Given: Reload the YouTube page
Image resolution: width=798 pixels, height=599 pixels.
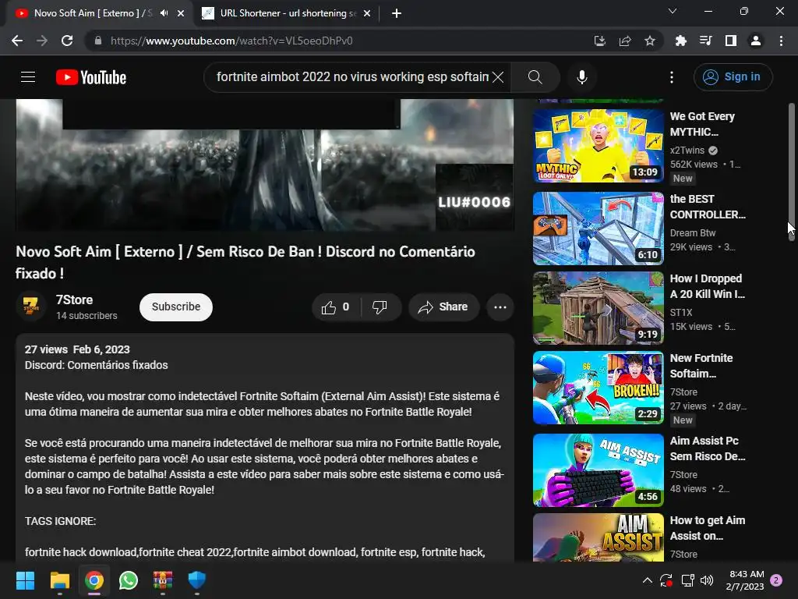Looking at the screenshot, I should [x=67, y=41].
